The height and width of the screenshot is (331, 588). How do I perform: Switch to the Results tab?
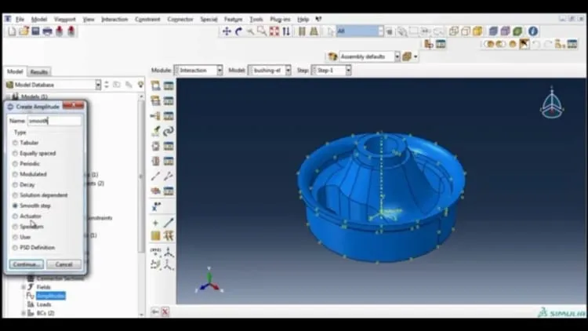(39, 71)
